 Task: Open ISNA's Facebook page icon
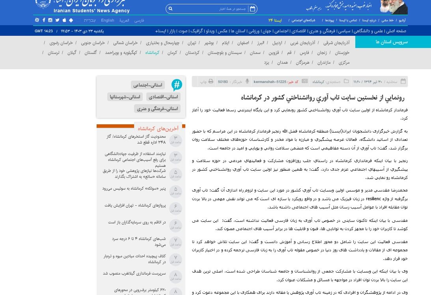click(x=44, y=20)
